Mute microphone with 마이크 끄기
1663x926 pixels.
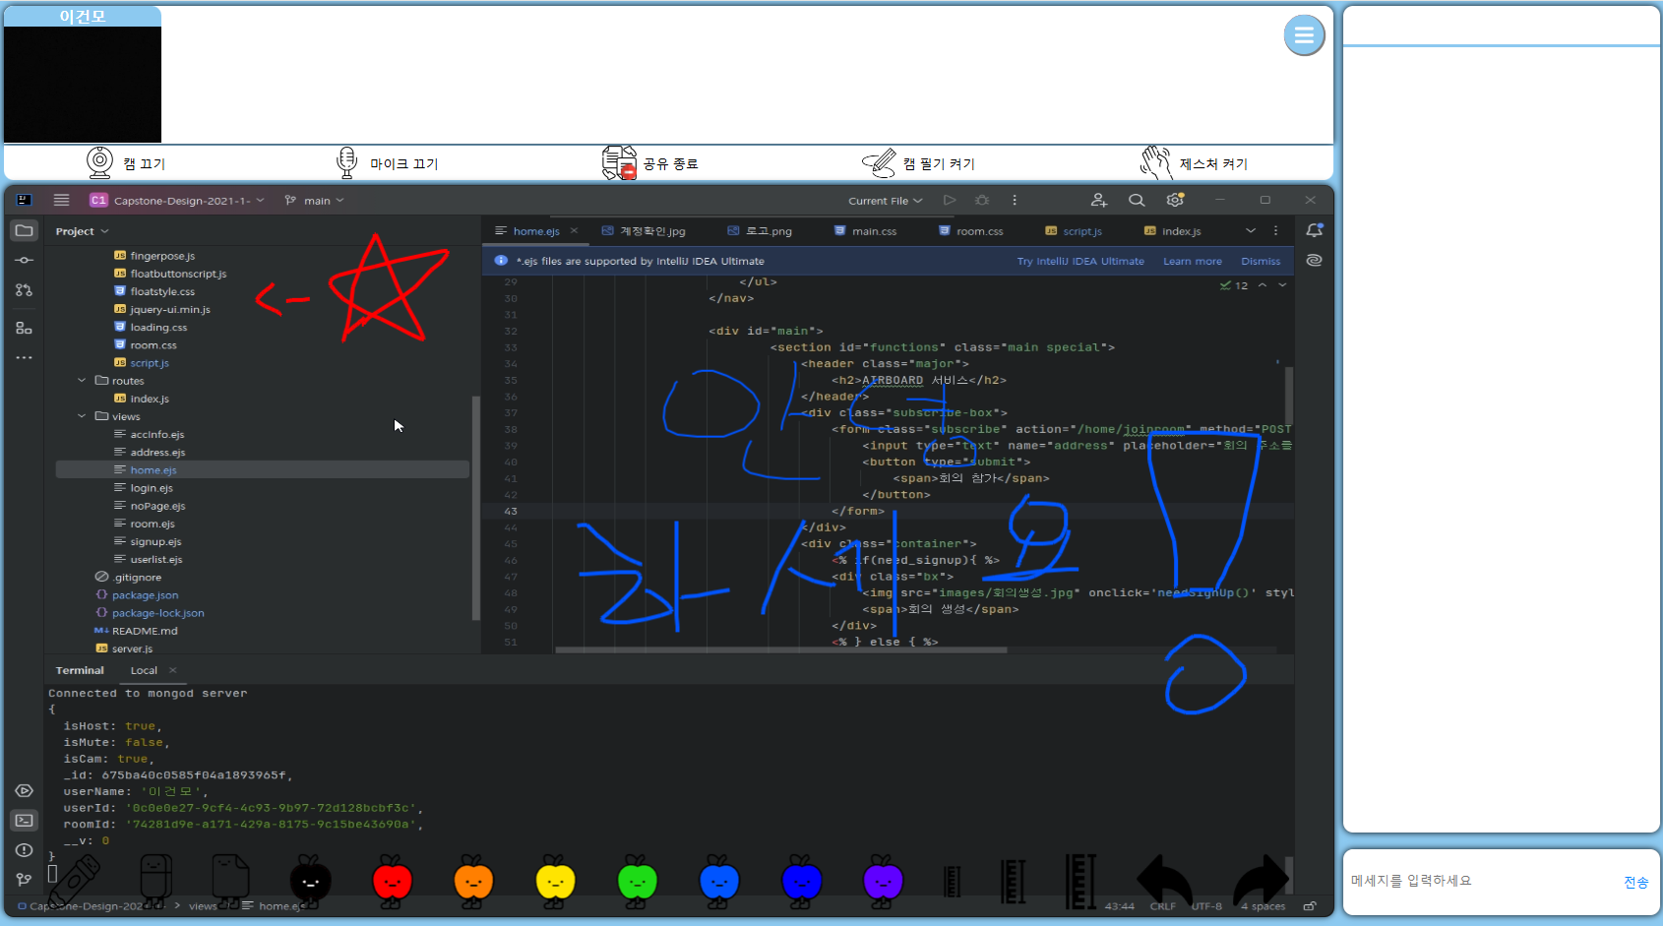(x=387, y=163)
